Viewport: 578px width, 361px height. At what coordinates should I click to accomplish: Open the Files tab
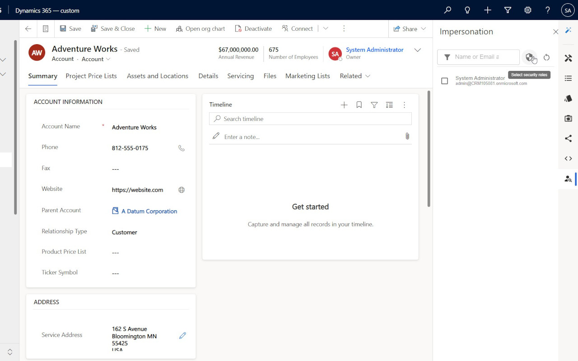tap(270, 76)
